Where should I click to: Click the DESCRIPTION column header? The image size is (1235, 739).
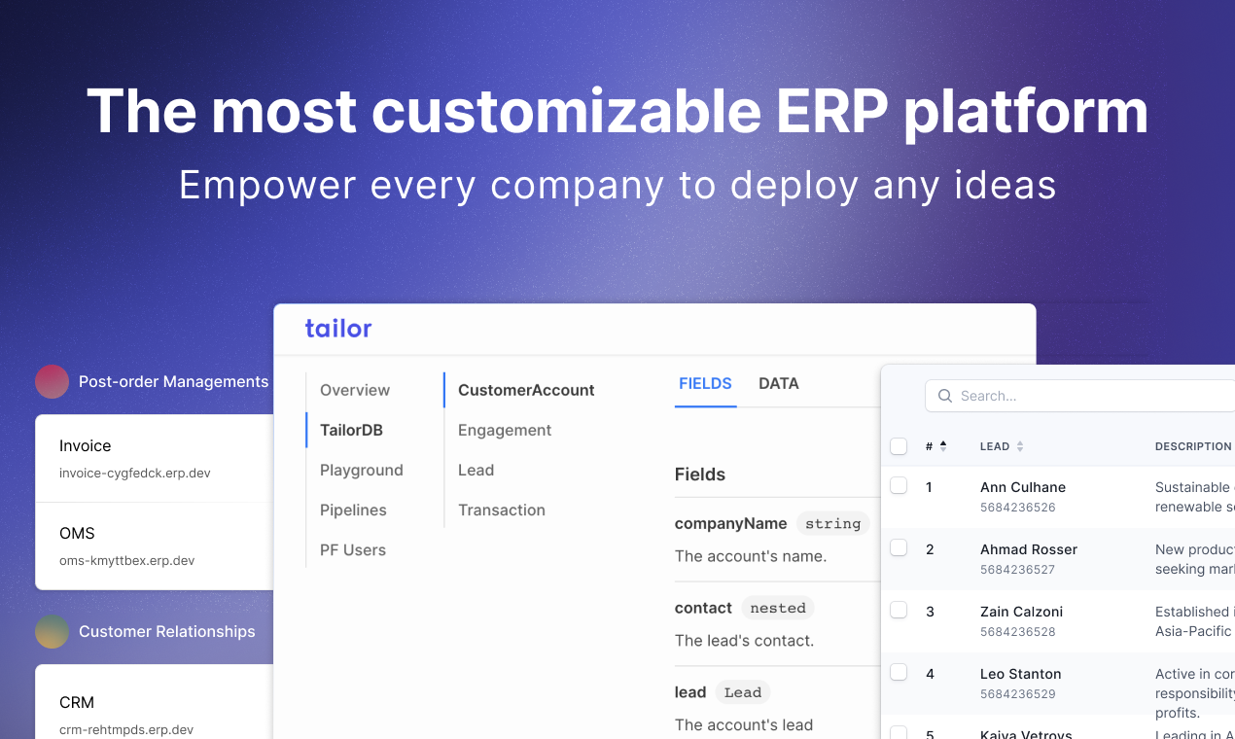(x=1193, y=446)
